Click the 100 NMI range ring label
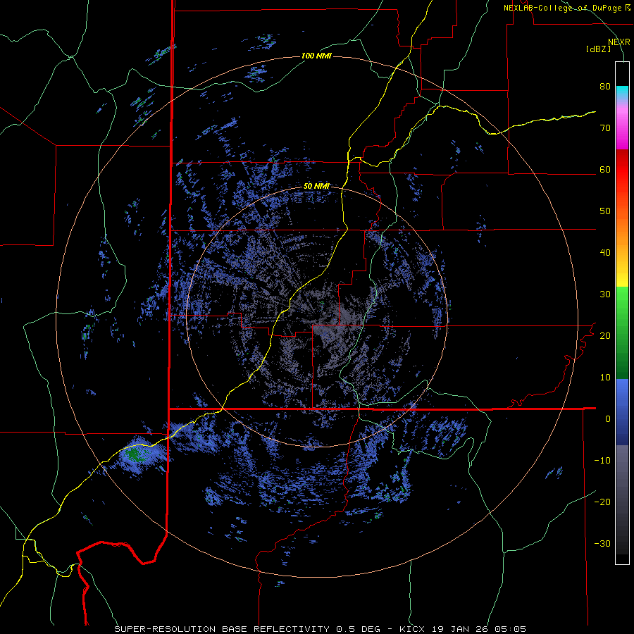The image size is (634, 634). [316, 56]
